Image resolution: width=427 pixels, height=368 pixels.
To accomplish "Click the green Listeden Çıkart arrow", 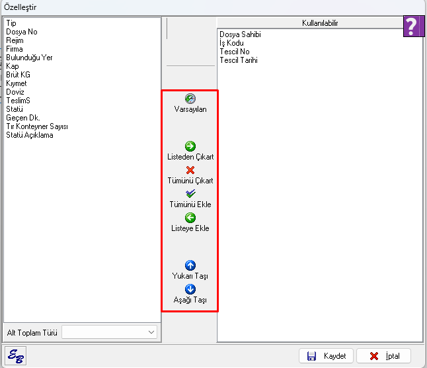I will click(190, 147).
